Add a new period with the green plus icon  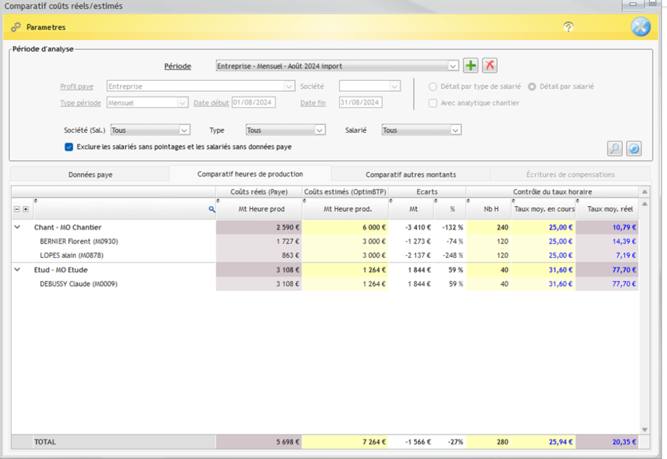coord(471,65)
